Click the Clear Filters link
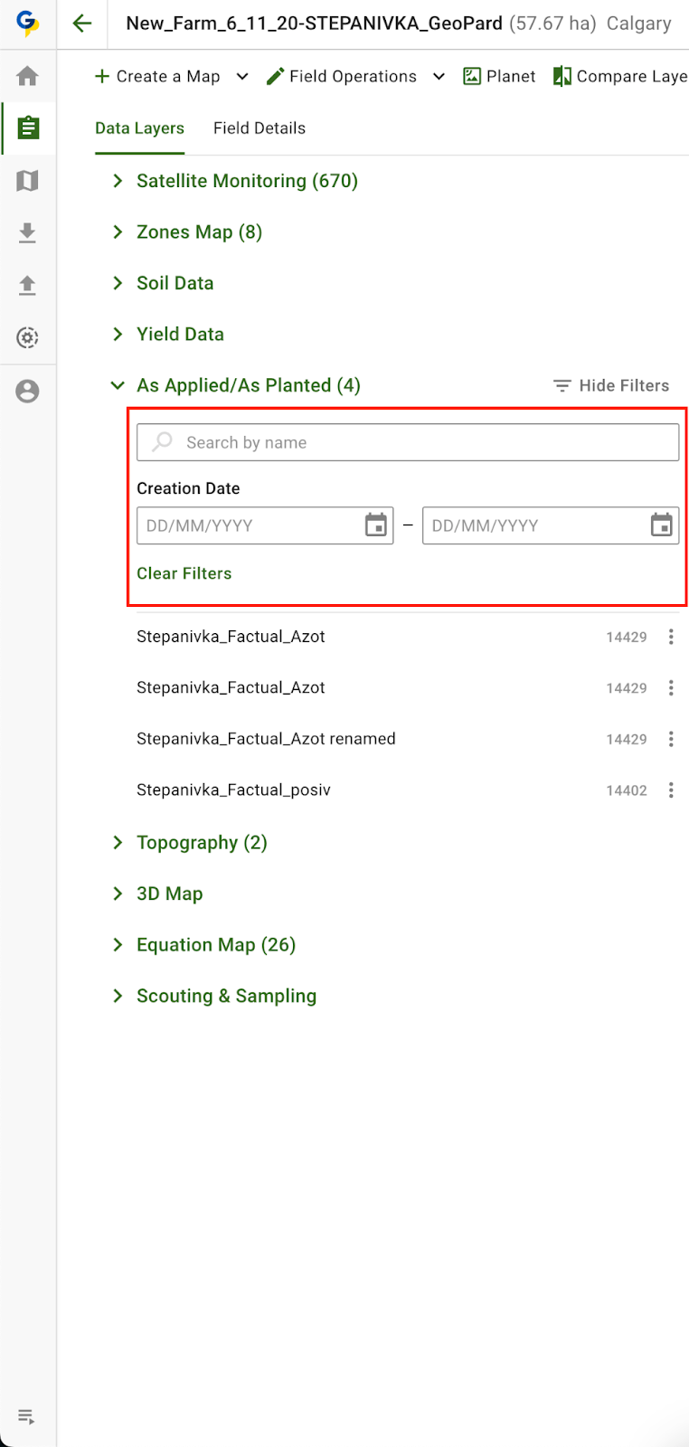Screen dimensions: 689x1447 [184, 573]
